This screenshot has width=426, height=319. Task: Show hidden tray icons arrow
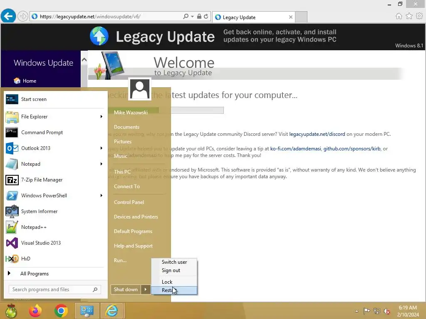(357, 311)
